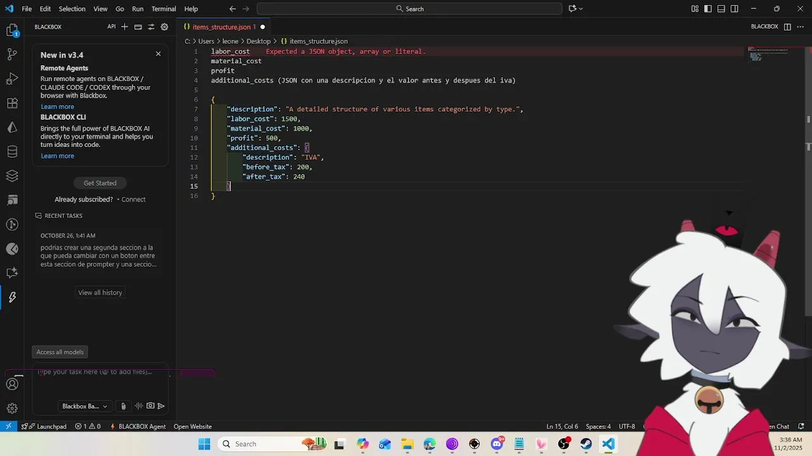Click the API label in BLACKBOX header

click(x=112, y=27)
